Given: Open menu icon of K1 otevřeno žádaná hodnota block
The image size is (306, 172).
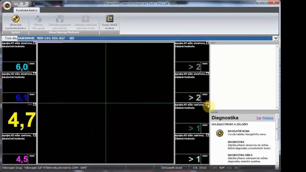Looking at the screenshot, I should coord(208,43).
